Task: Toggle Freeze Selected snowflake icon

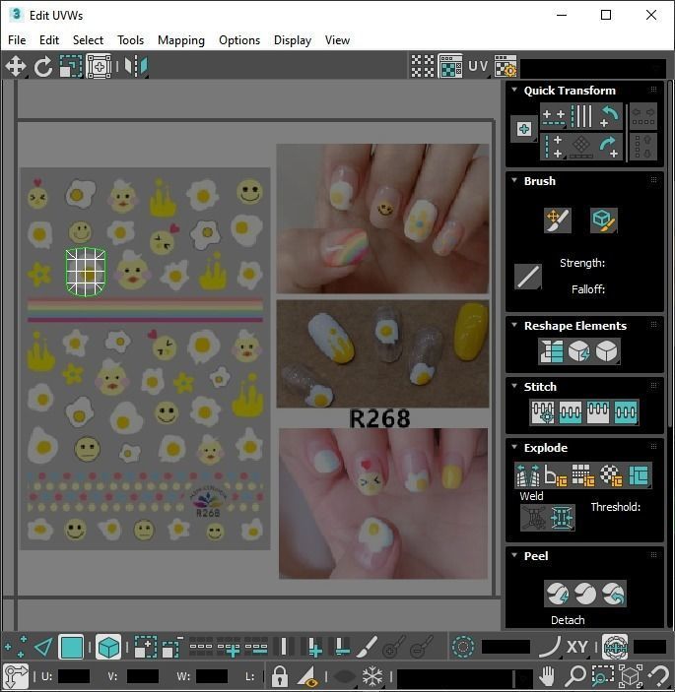Action: [x=371, y=675]
